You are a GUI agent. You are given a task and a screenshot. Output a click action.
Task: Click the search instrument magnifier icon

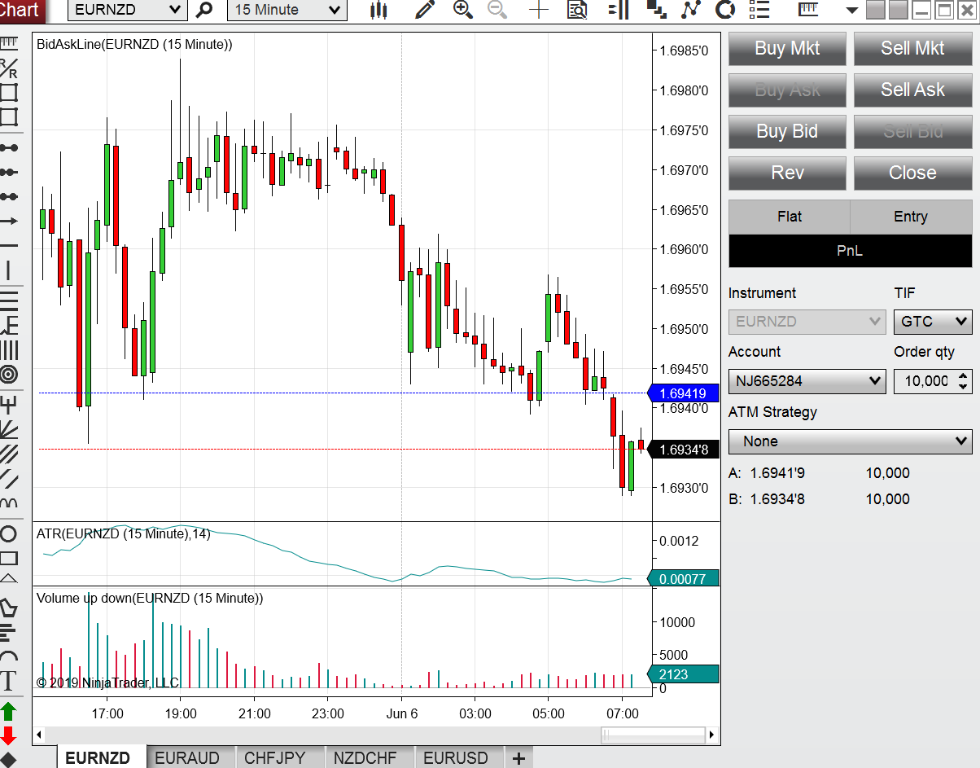204,10
